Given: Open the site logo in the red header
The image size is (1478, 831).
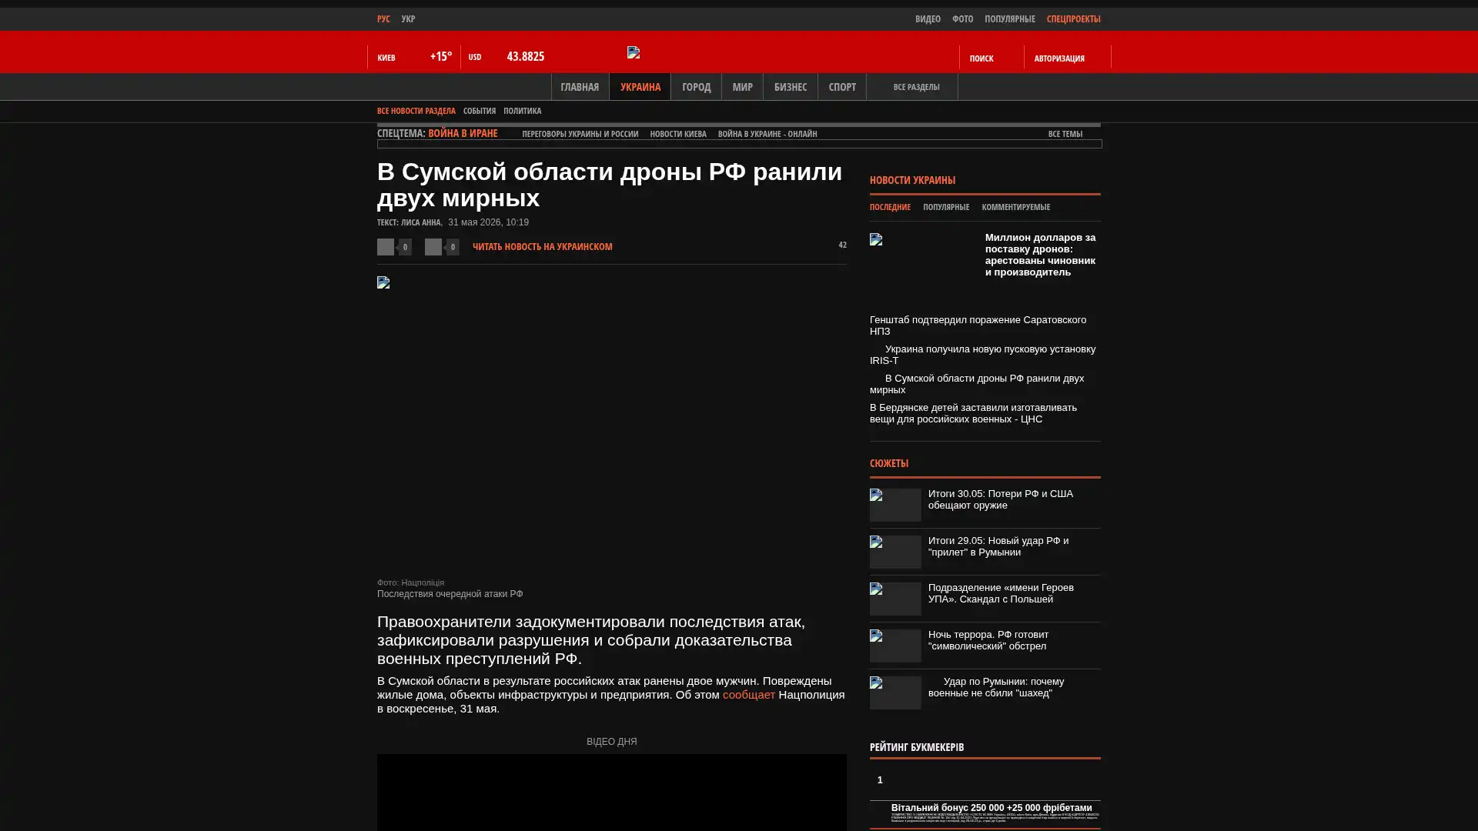Looking at the screenshot, I should point(634,52).
